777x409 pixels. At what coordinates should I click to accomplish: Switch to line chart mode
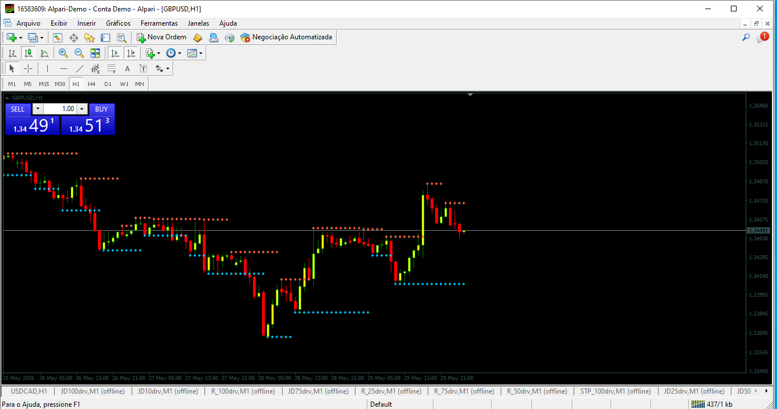pos(44,53)
